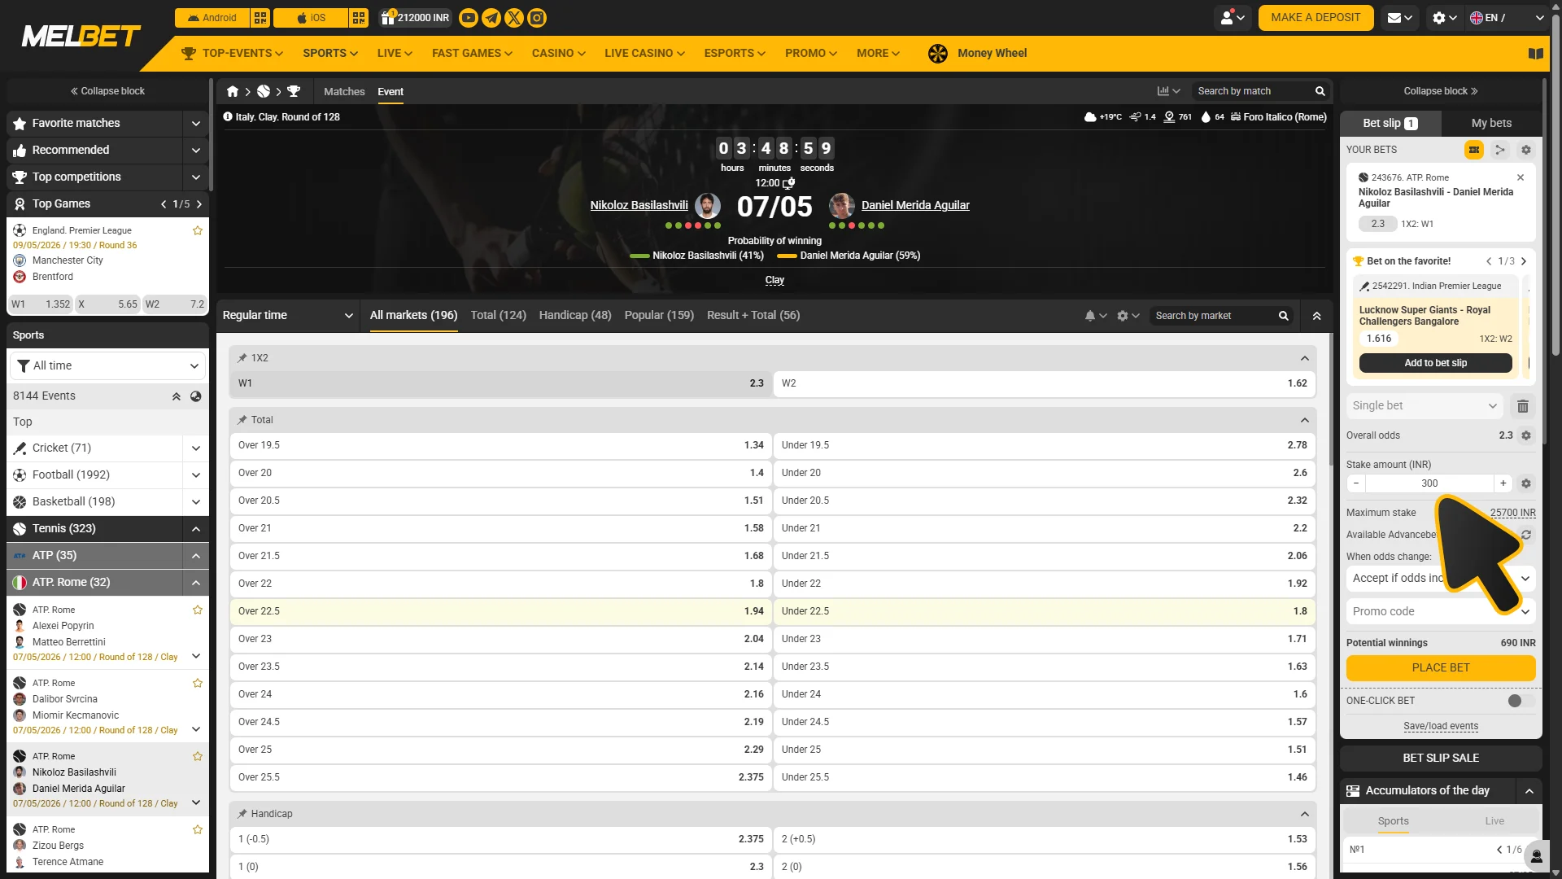Screen dimensions: 1562x879
Task: Select the W1 2.3 odds
Action: [x=501, y=383]
